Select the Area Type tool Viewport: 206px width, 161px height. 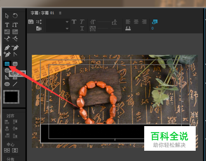pos(7,32)
